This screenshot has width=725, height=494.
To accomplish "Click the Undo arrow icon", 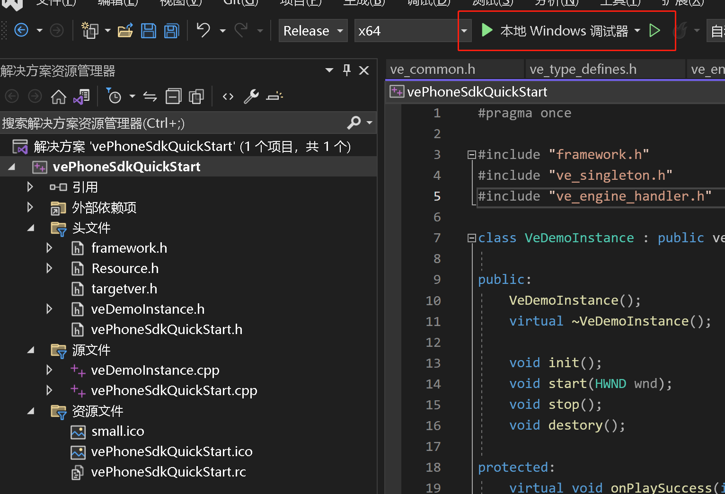I will click(203, 31).
